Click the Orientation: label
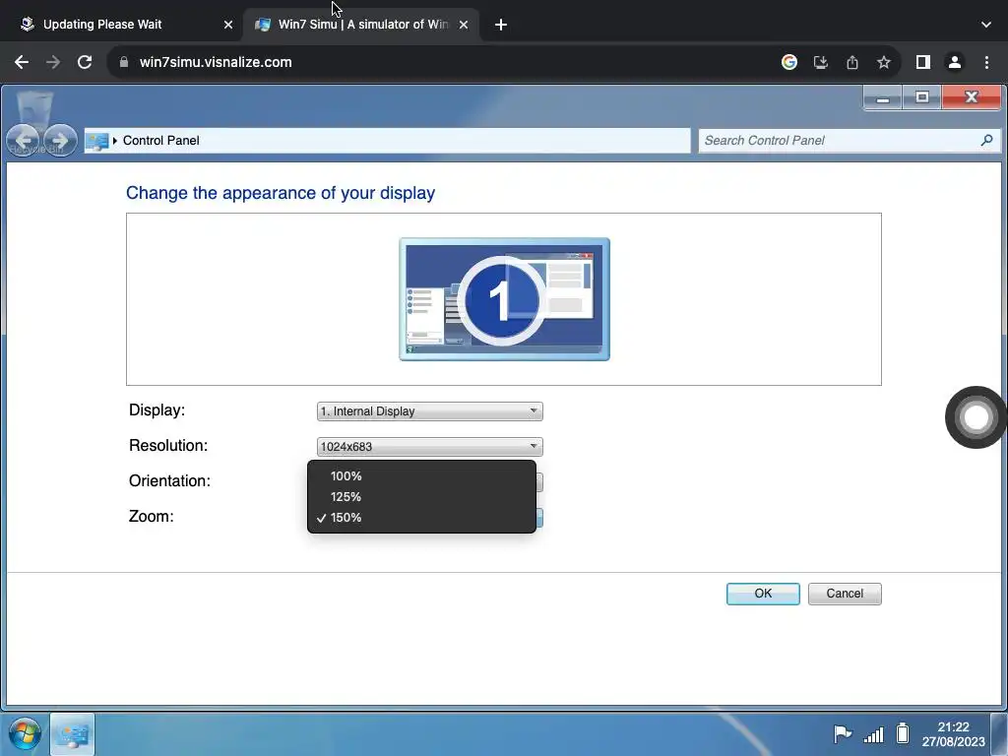 point(169,480)
